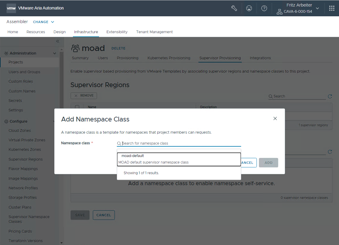The width and height of the screenshot is (339, 245).
Task: Open Secrets in the sidebar
Action: point(15,101)
